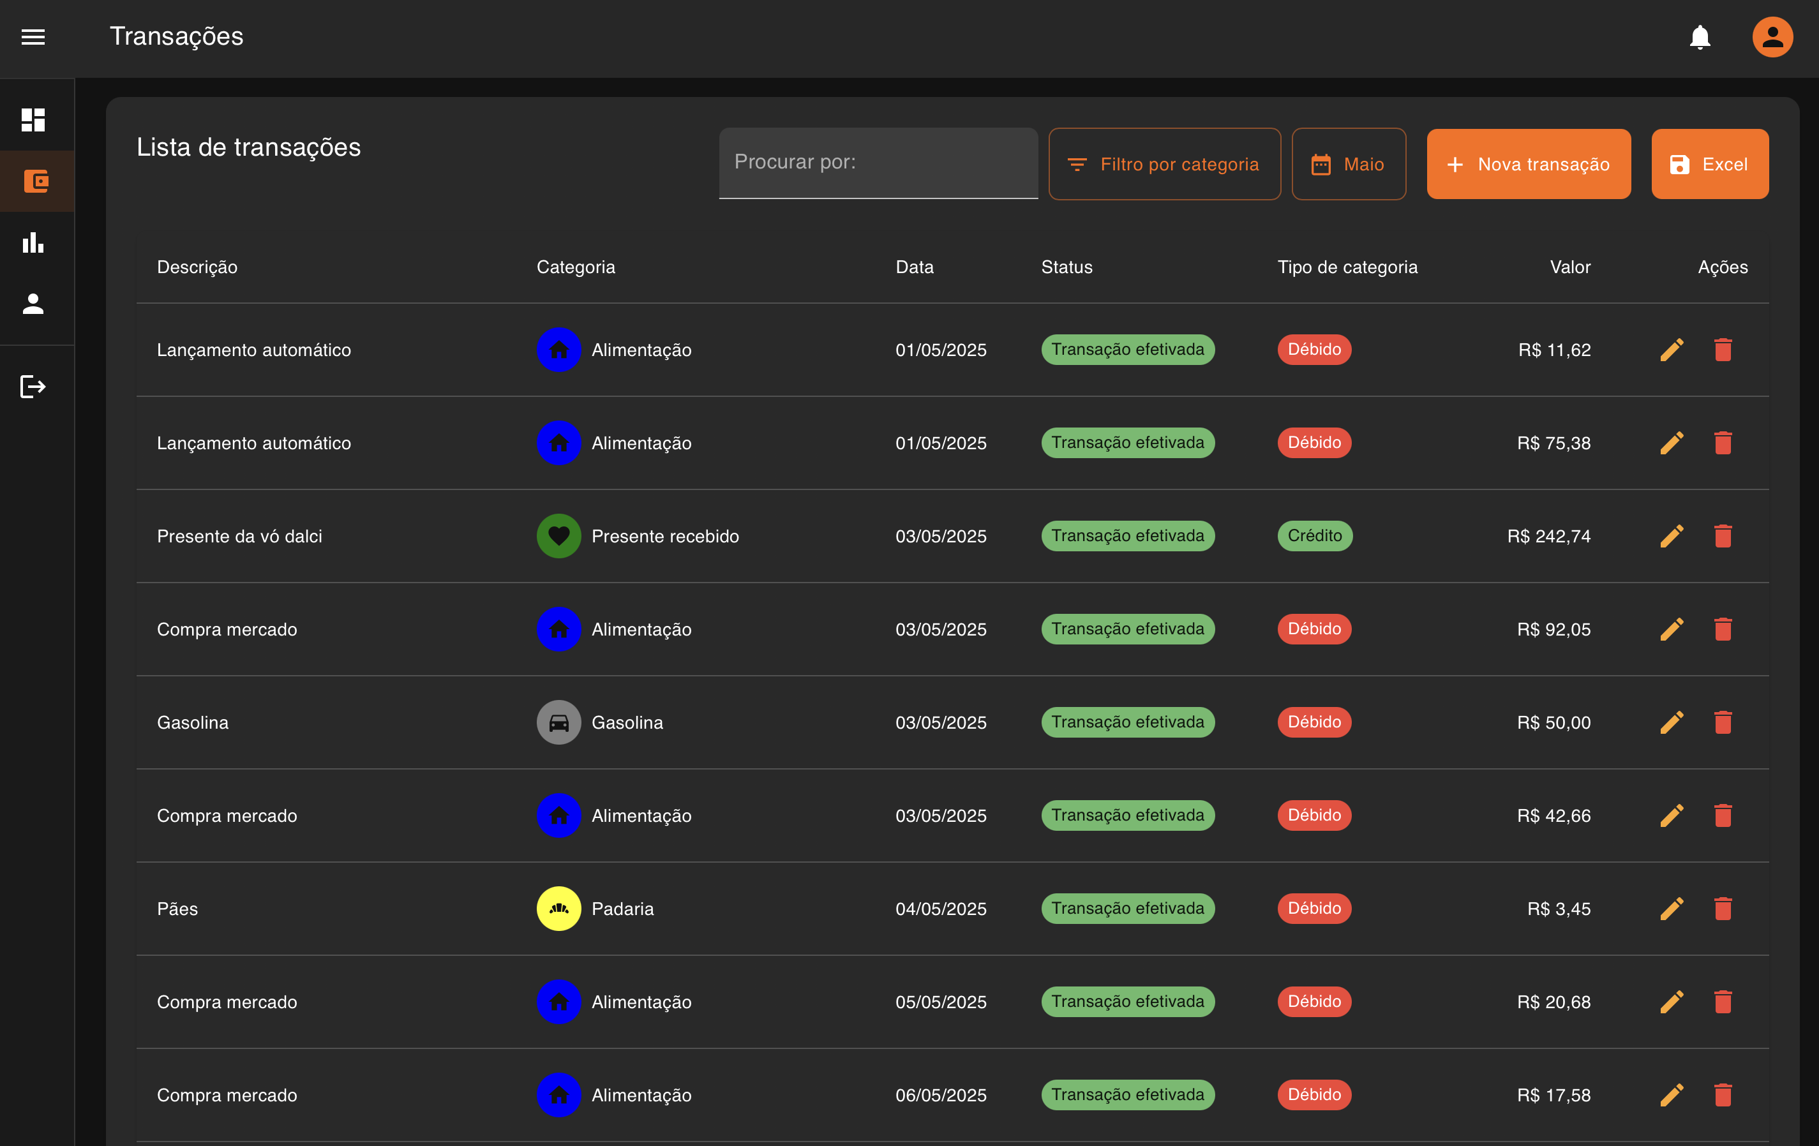This screenshot has width=1819, height=1146.
Task: Edit the Gasolina R$ 50,00 transaction
Action: (1672, 722)
